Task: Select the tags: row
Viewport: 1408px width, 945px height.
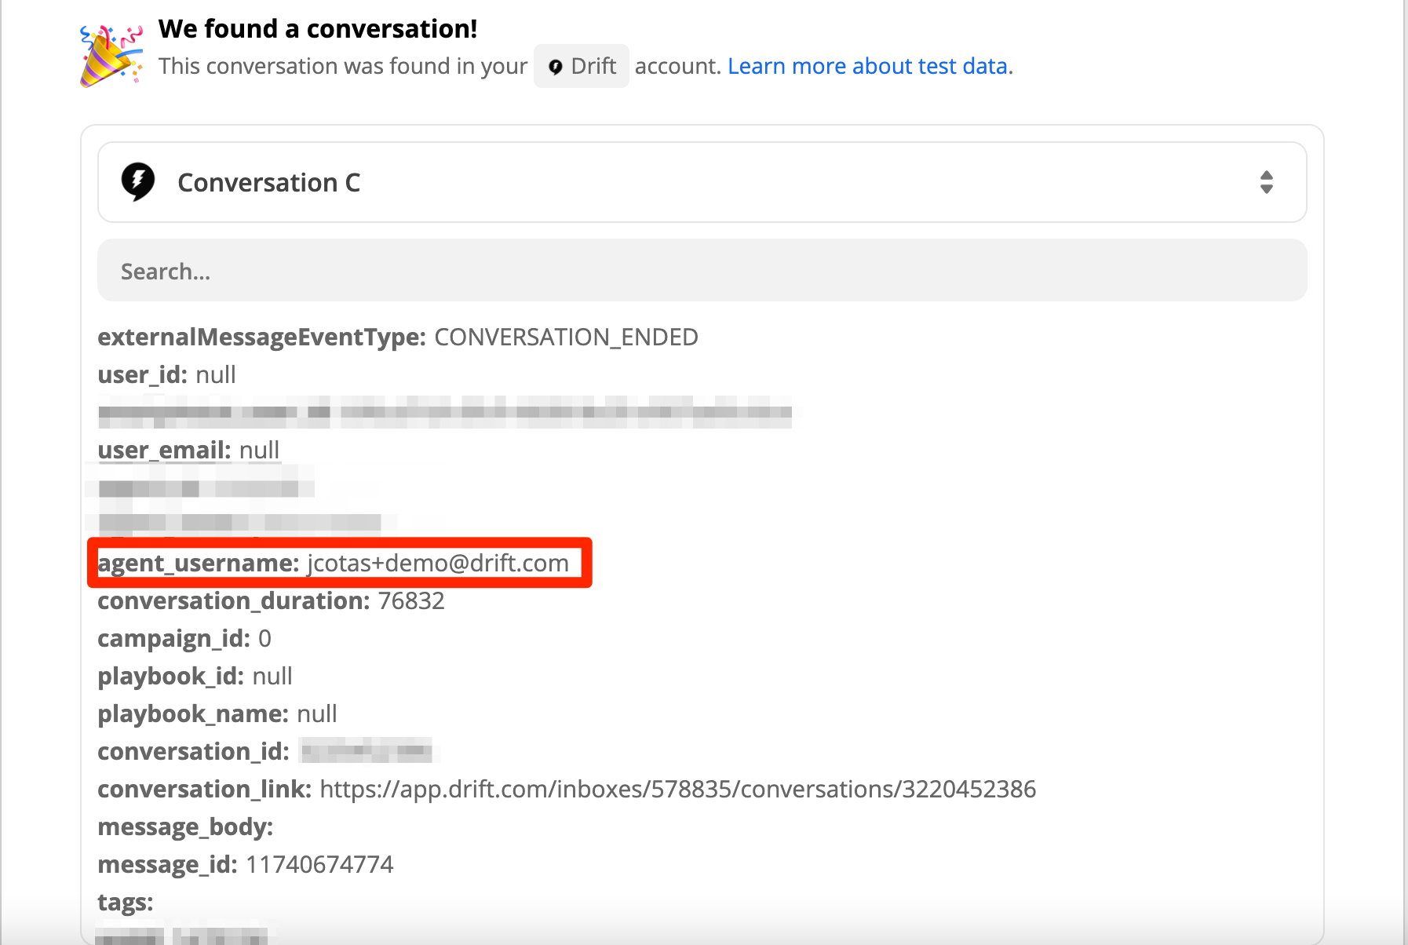Action: coord(126,902)
